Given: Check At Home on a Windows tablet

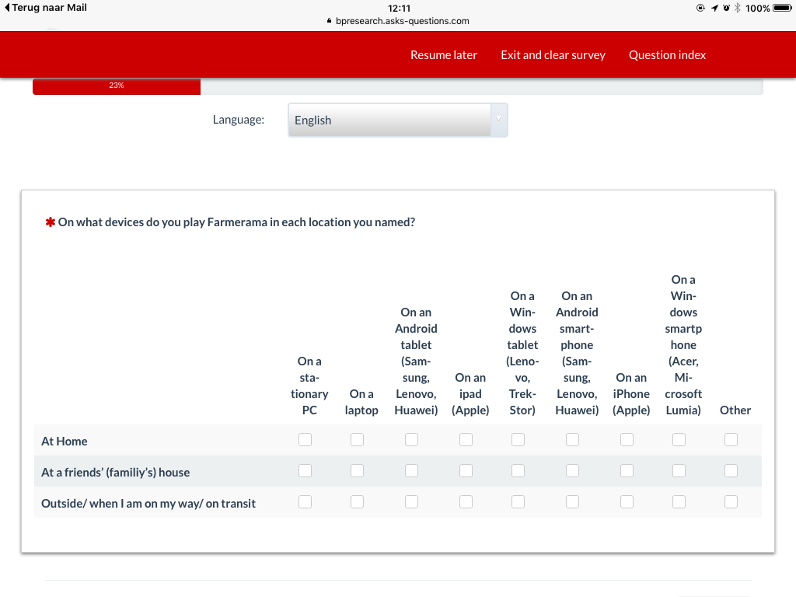Looking at the screenshot, I should tap(518, 440).
